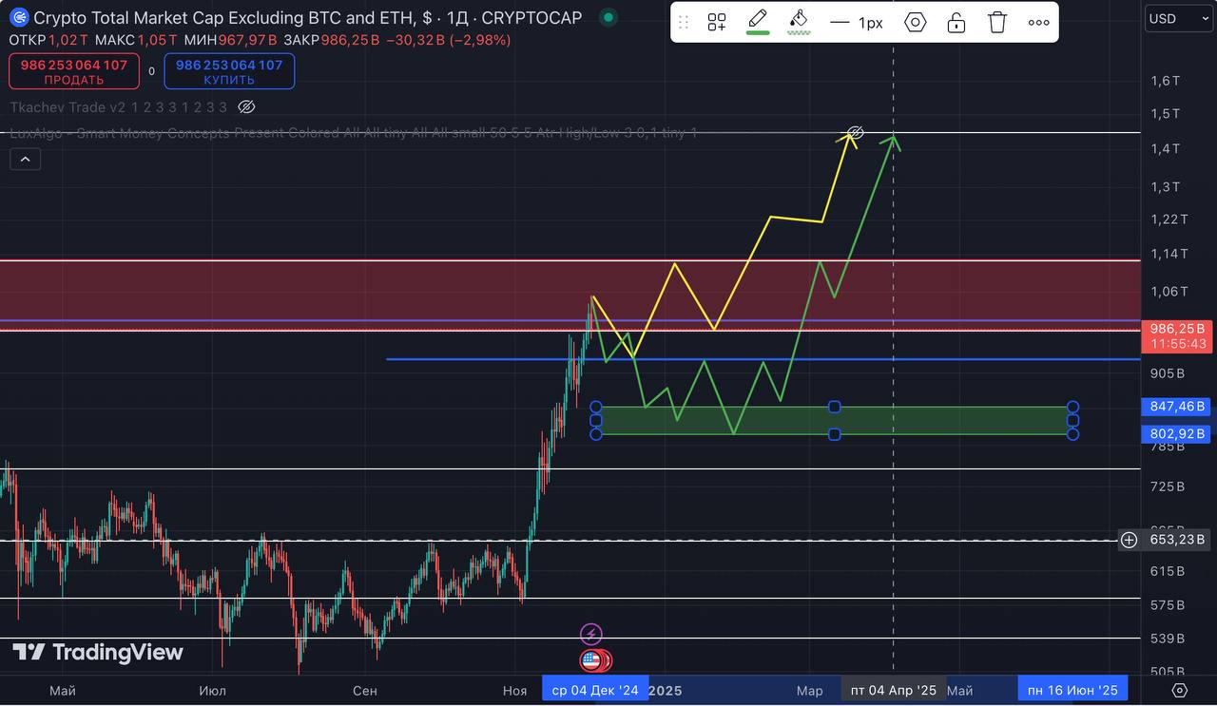
Task: Click the symbol logo beside chart title
Action: pyautogui.click(x=19, y=18)
